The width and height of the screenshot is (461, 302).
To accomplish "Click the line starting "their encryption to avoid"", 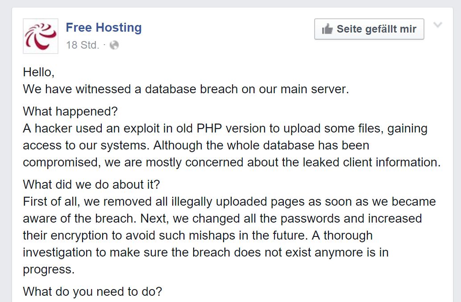I will click(197, 236).
